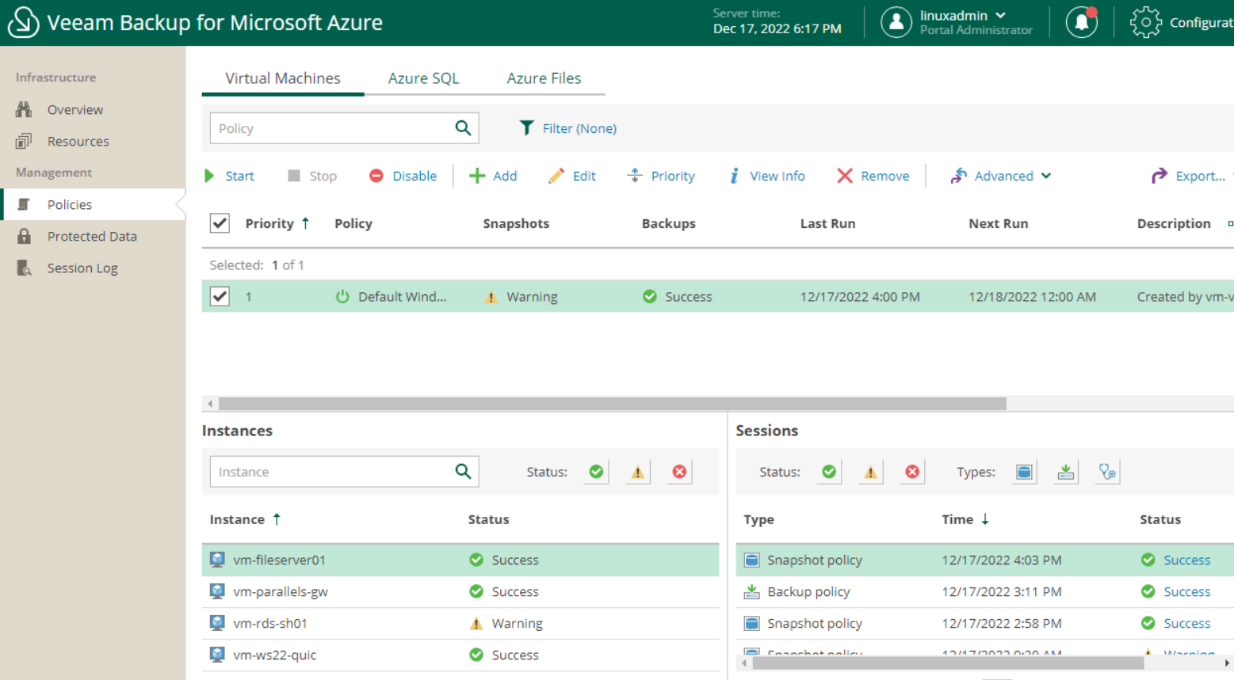Switch to the Azure SQL tab
Viewport: 1234px width, 680px height.
pos(423,78)
